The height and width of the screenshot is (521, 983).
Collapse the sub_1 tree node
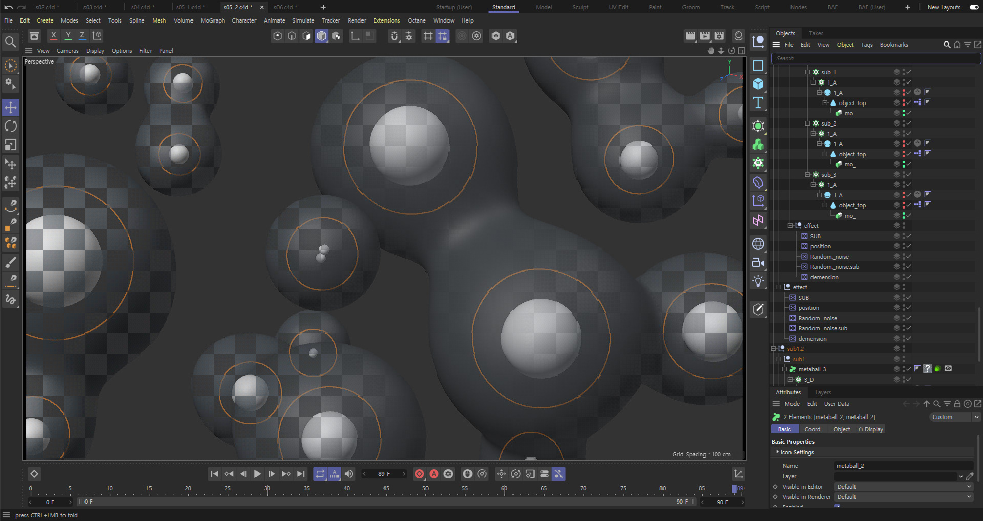coord(807,72)
